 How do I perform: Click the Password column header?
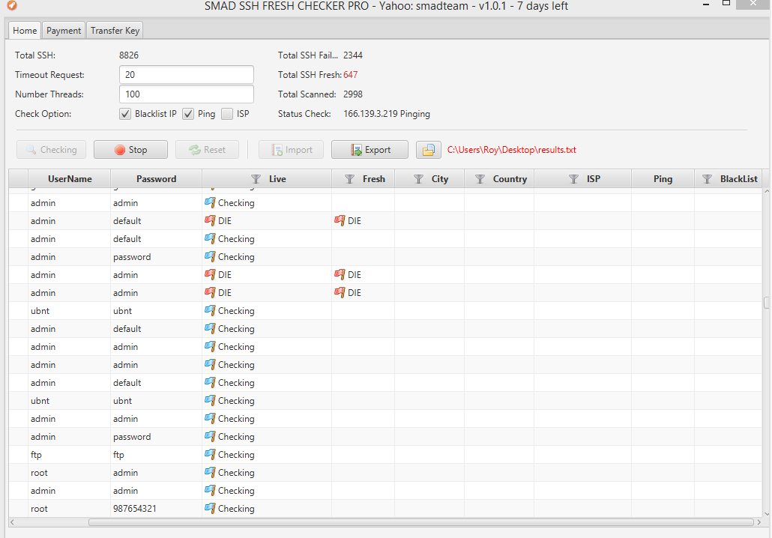coord(156,179)
